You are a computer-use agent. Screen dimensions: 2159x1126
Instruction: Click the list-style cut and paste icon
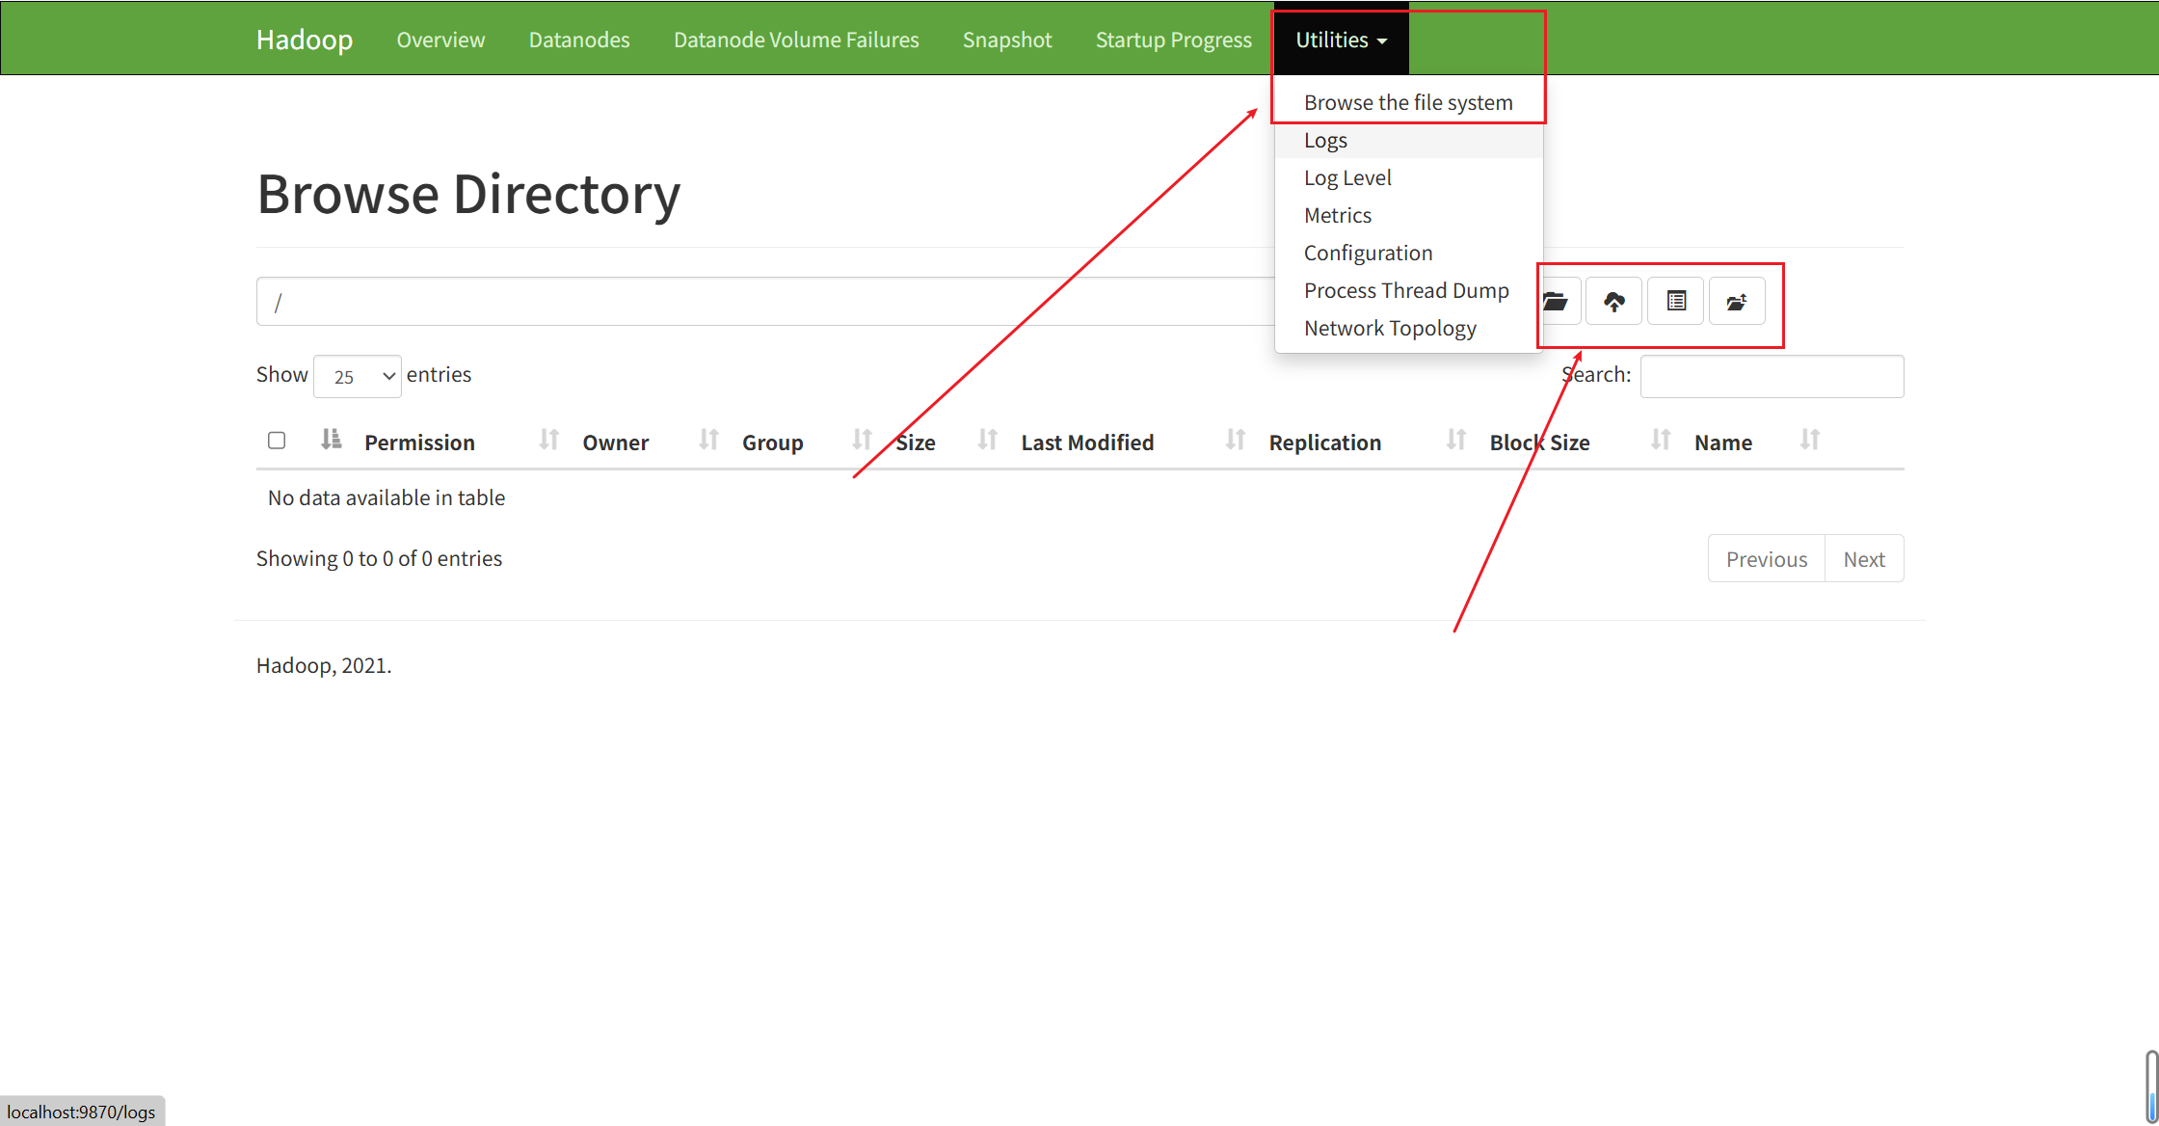pos(1676,302)
